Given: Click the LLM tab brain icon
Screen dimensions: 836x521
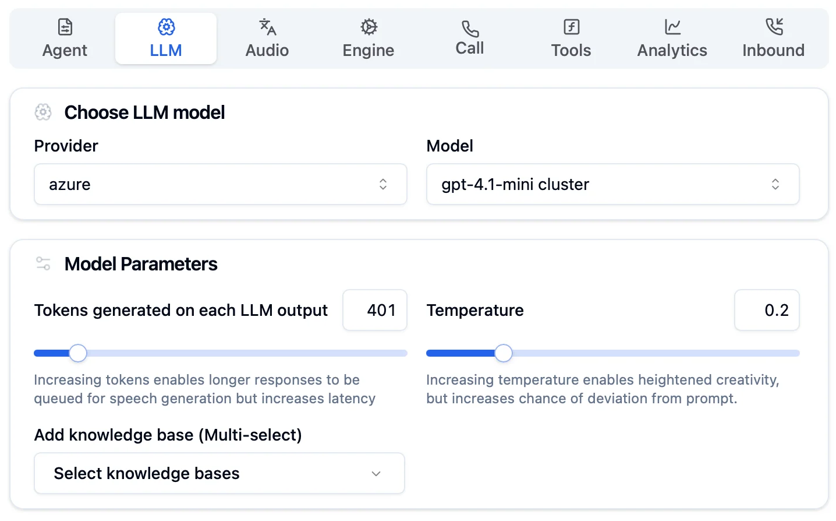Looking at the screenshot, I should click(167, 27).
